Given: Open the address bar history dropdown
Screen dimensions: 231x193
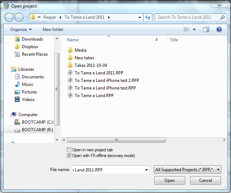Looking at the screenshot, I should coord(140,17).
